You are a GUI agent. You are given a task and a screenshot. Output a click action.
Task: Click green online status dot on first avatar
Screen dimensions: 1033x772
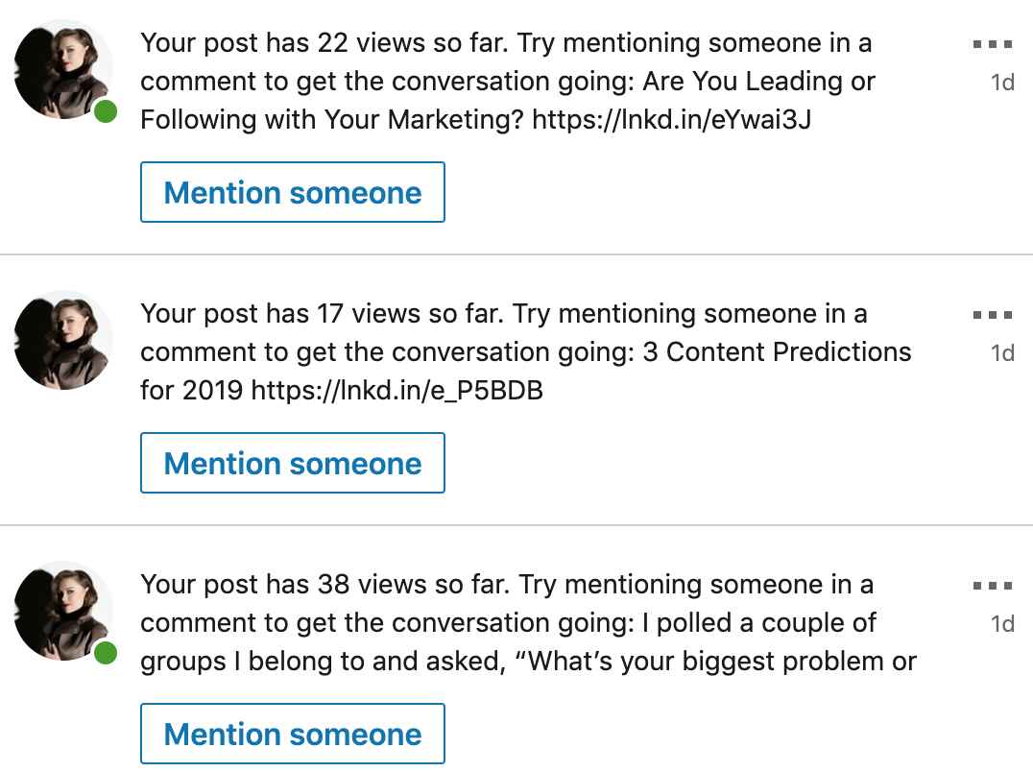point(106,112)
